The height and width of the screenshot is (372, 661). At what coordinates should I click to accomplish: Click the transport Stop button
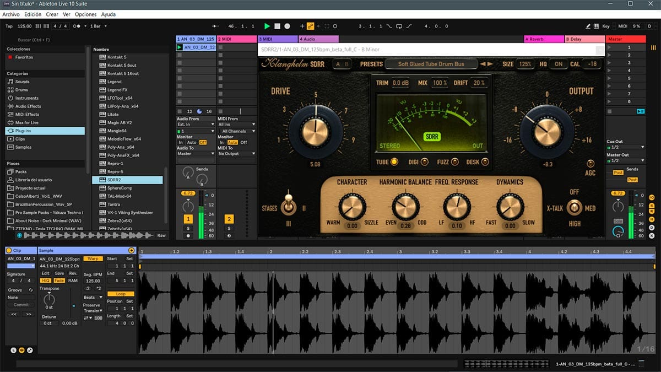(x=277, y=26)
